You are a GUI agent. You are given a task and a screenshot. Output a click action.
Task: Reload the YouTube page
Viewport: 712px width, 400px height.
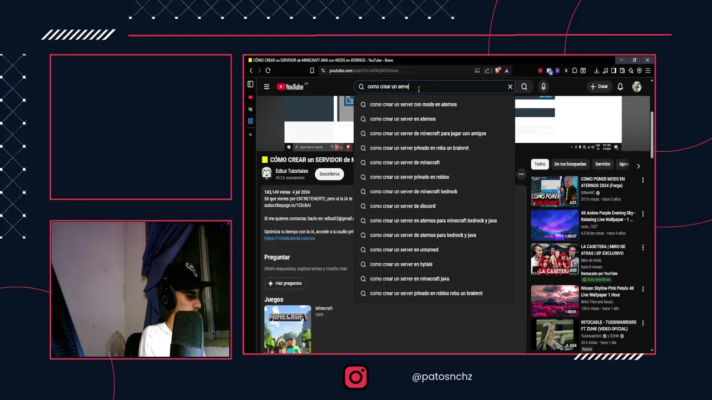point(268,71)
